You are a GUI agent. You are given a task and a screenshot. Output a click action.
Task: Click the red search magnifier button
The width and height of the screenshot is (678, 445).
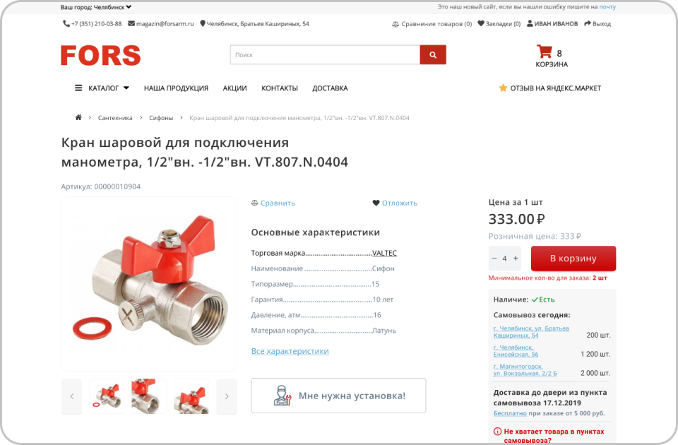tap(433, 55)
